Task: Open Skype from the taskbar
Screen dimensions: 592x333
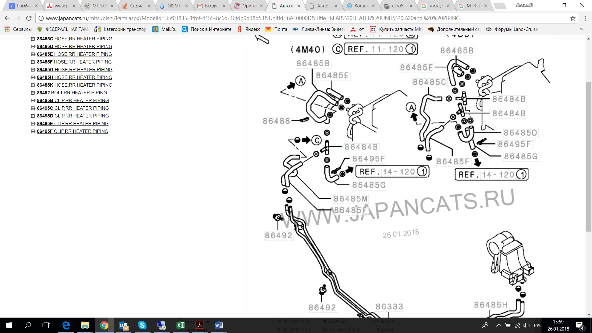Action: pyautogui.click(x=142, y=325)
